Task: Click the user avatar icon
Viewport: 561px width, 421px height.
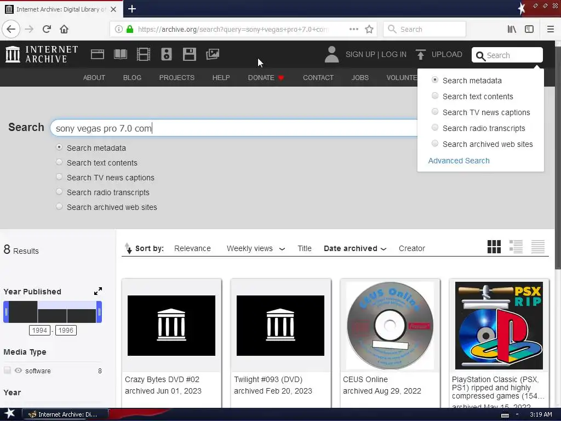Action: click(x=331, y=54)
